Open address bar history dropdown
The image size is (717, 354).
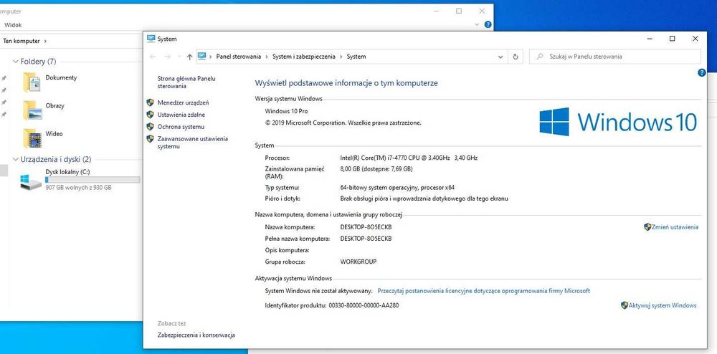pyautogui.click(x=500, y=57)
